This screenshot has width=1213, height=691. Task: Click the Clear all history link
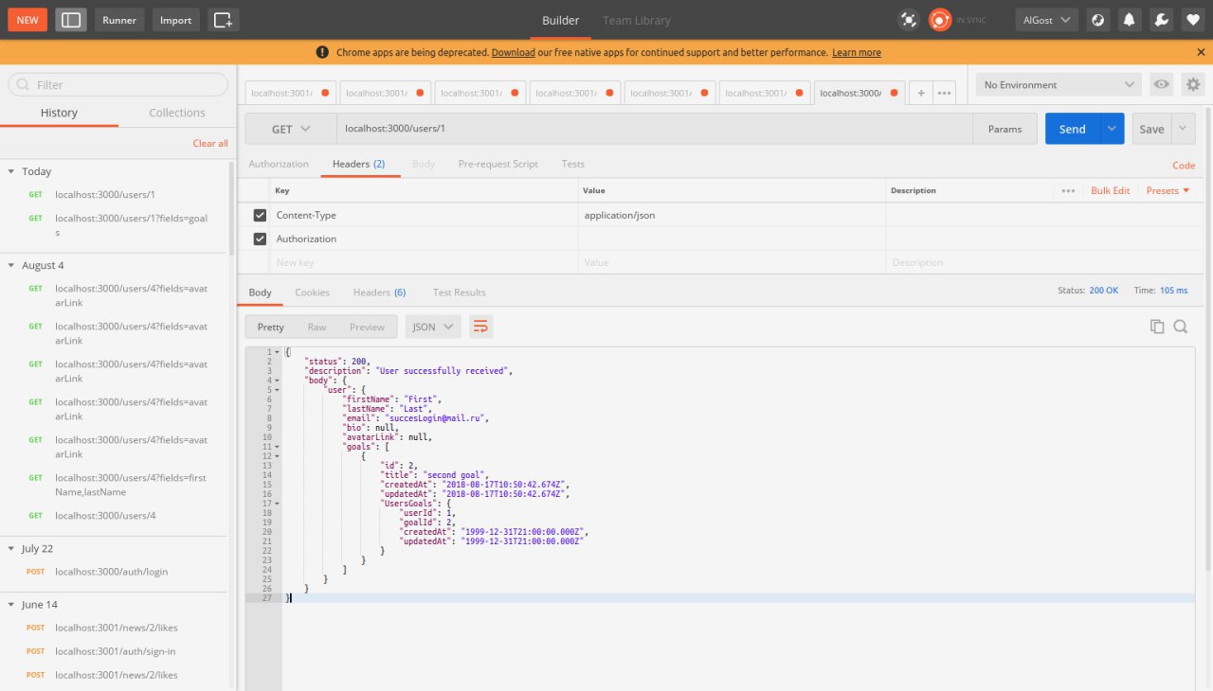210,144
